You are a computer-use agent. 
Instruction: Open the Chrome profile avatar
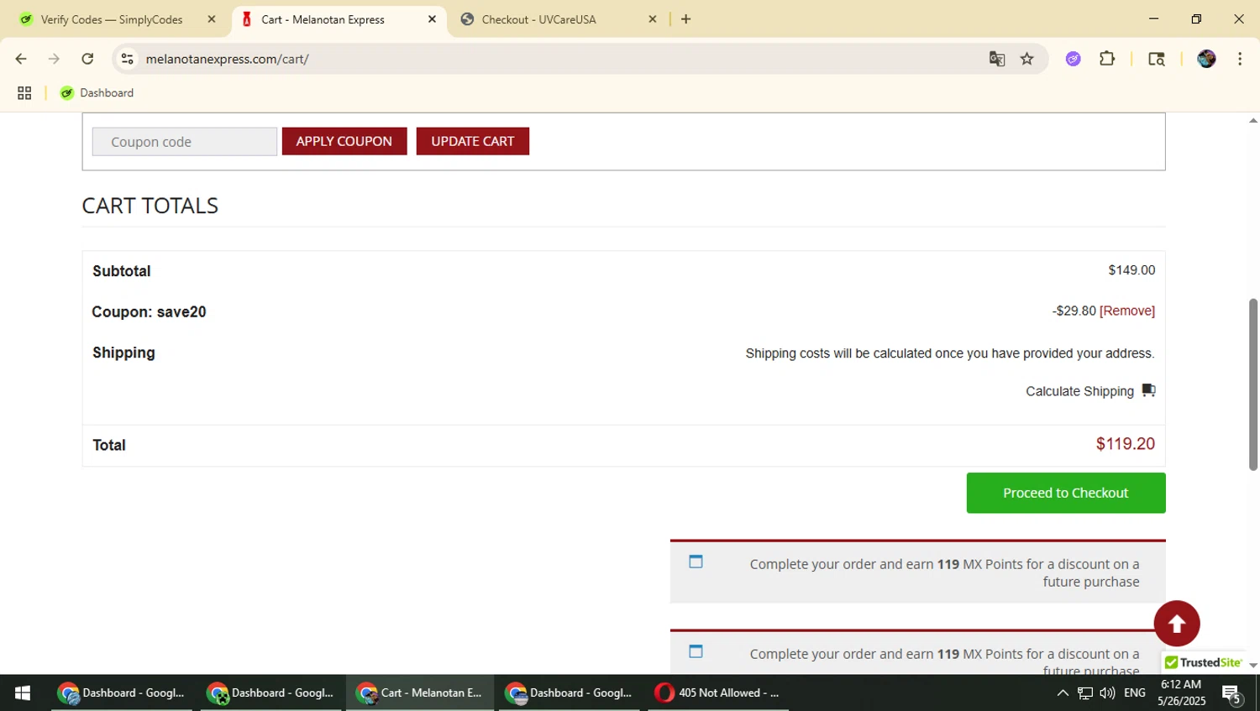point(1206,59)
